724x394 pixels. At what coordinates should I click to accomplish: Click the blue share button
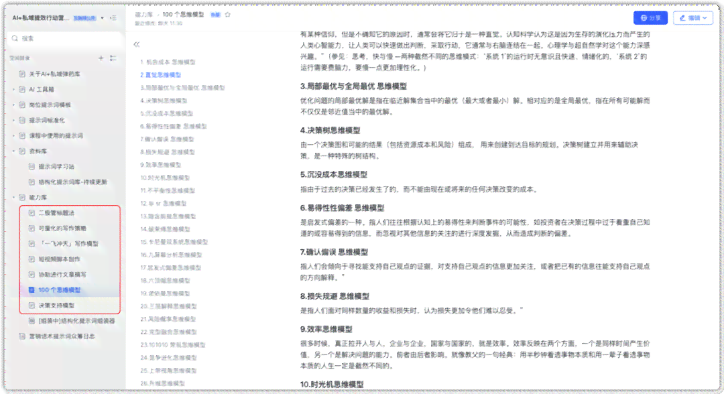650,18
